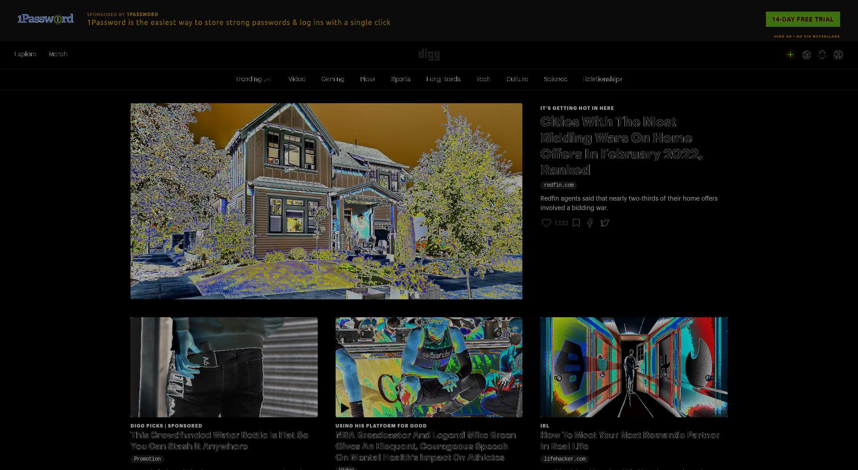Open How To Meet Your Next Romantic Partner
The image size is (858, 470).
pos(630,441)
